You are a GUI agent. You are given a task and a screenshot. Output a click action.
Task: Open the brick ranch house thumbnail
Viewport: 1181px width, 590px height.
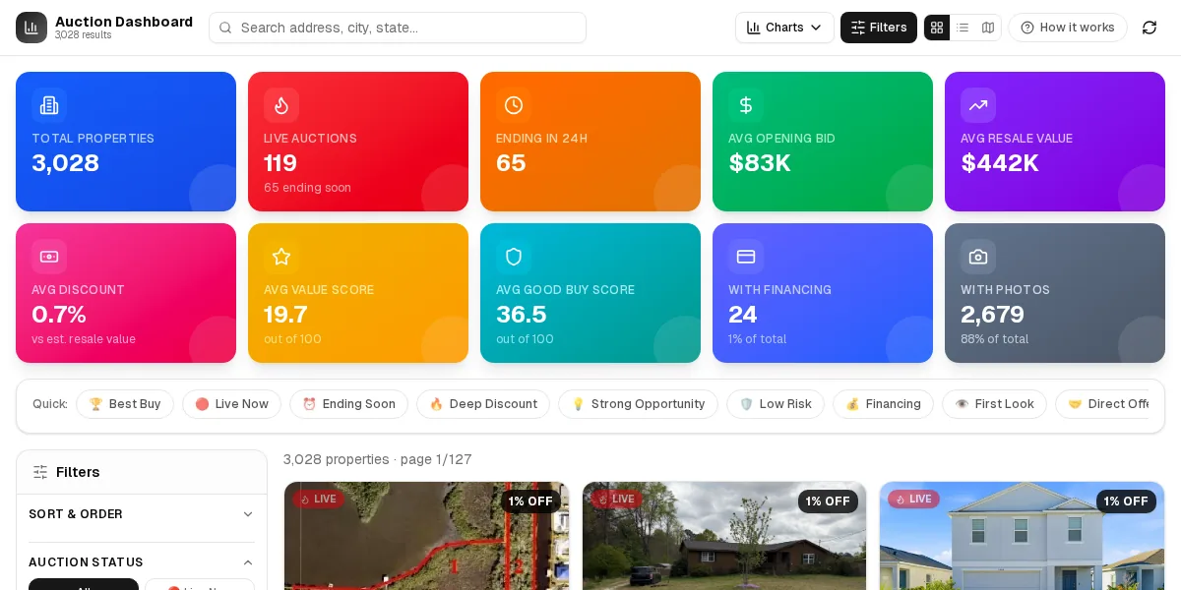click(724, 536)
